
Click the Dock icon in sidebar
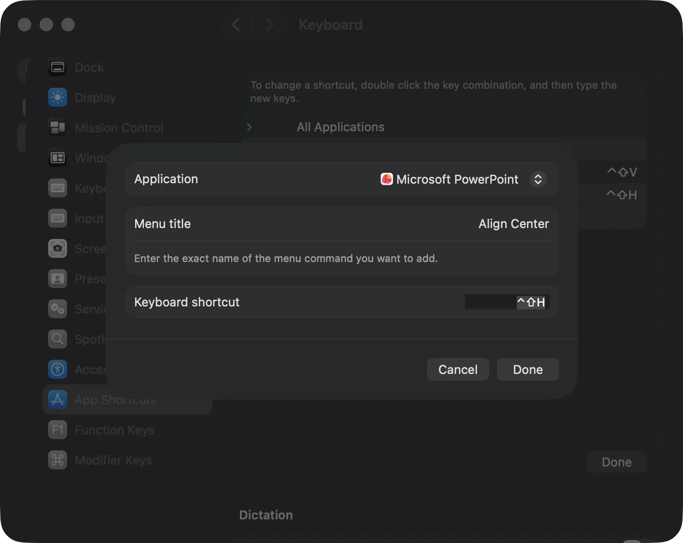pyautogui.click(x=58, y=68)
